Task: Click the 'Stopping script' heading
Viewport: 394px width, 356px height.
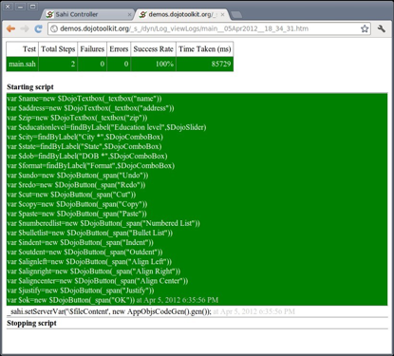Action: (x=31, y=323)
